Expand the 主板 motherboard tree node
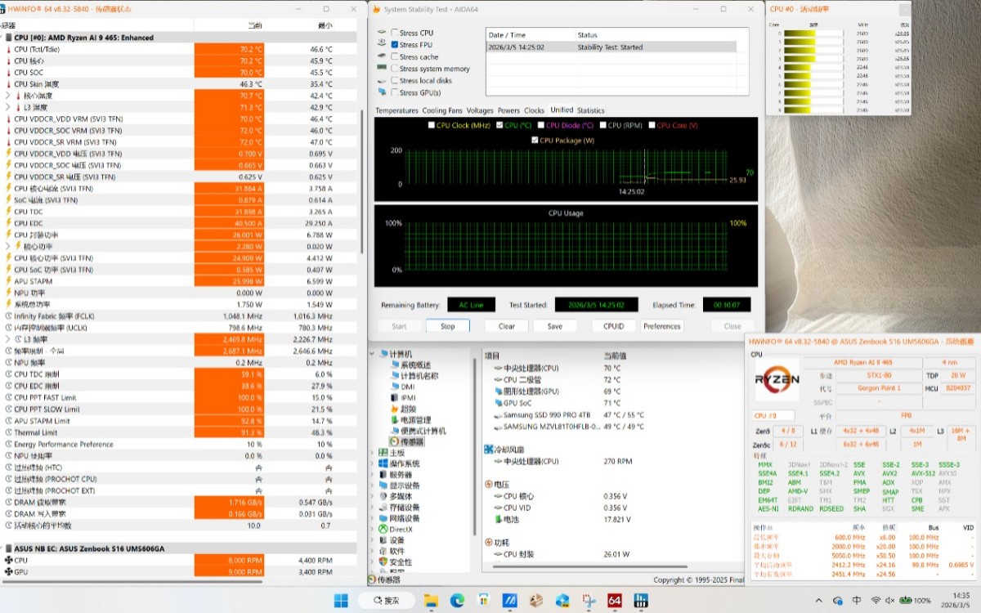The height and width of the screenshot is (613, 981). (374, 452)
